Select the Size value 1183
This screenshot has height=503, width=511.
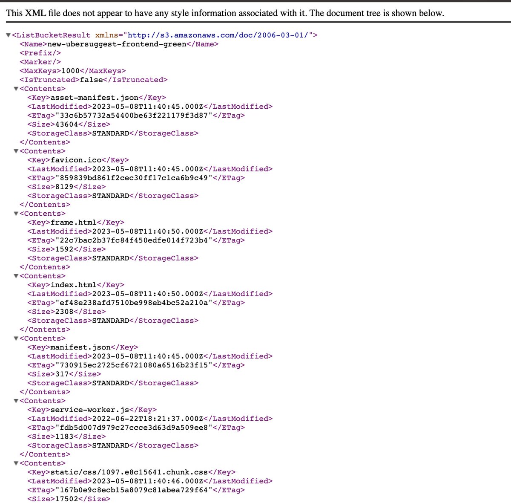tap(64, 437)
